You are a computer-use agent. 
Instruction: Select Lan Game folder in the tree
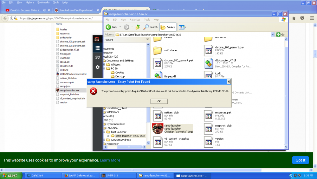coord(112,128)
